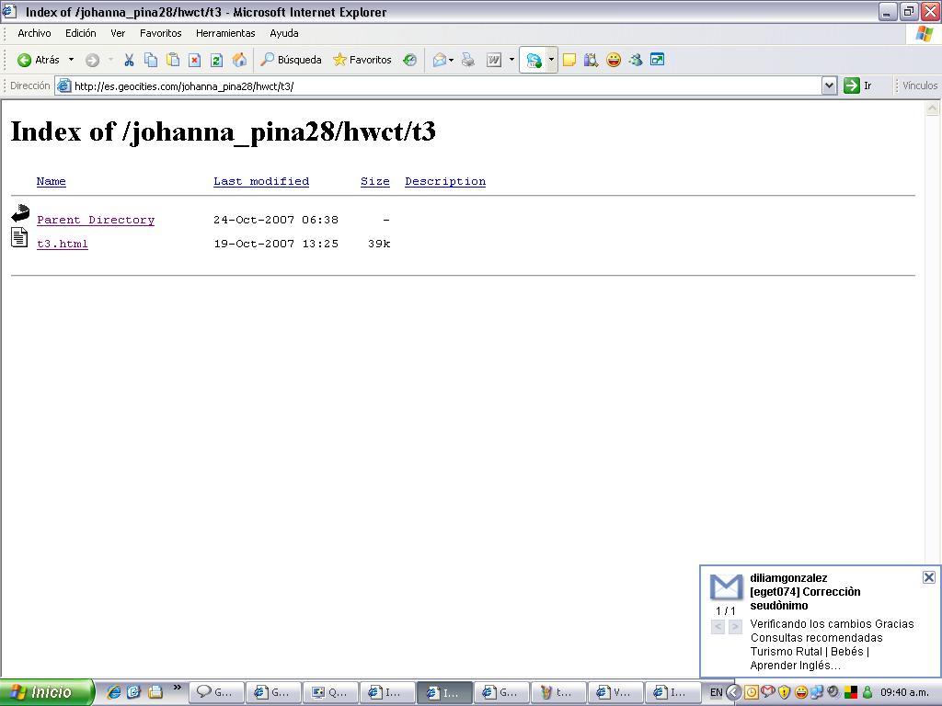Close the Gmail notification popup

pyautogui.click(x=929, y=577)
